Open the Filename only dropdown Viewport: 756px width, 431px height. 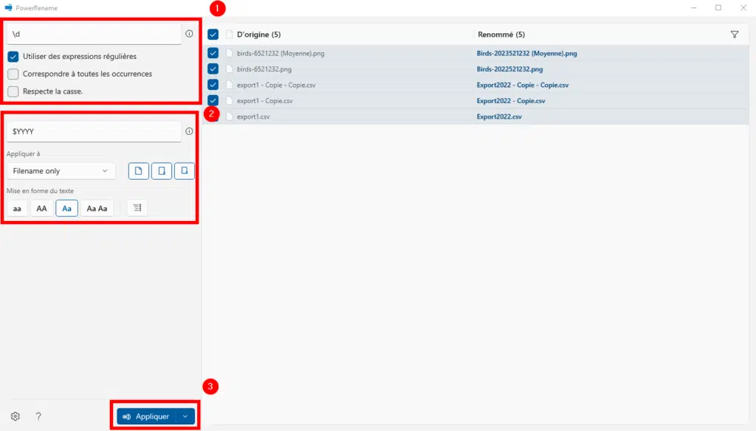[61, 171]
